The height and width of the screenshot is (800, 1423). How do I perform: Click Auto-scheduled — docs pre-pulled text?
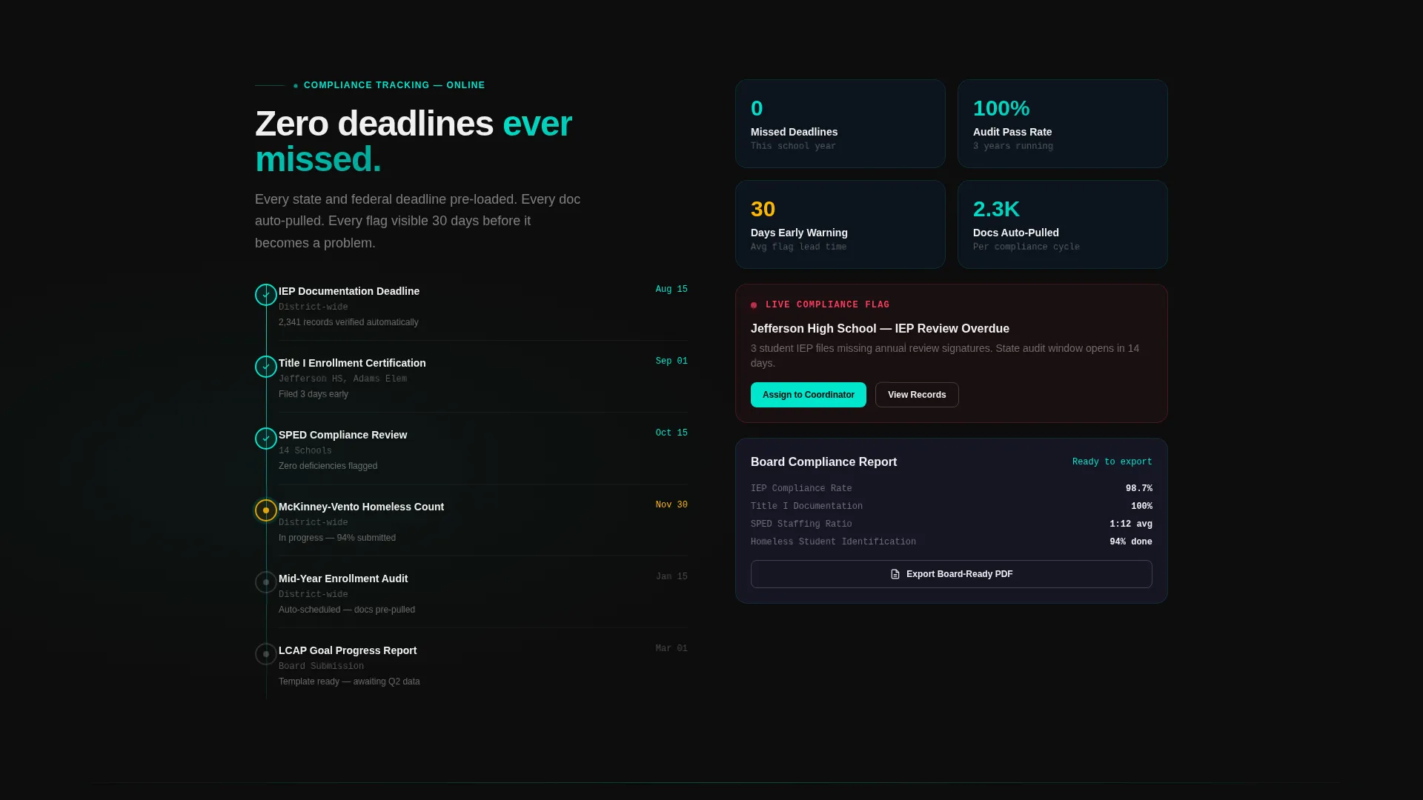347,610
